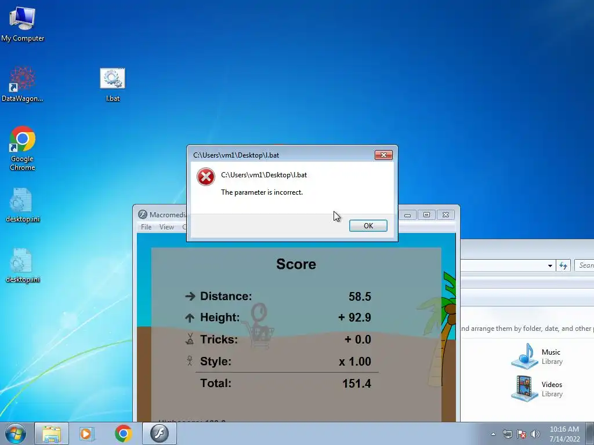Select the l.bat file on the desktop
This screenshot has width=594, height=445.
113,85
